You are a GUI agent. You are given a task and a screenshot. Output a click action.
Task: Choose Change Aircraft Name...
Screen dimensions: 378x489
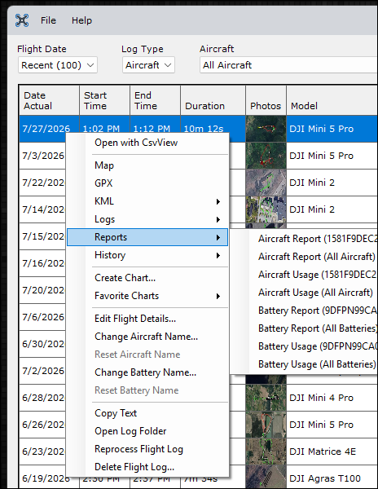pyautogui.click(x=147, y=337)
